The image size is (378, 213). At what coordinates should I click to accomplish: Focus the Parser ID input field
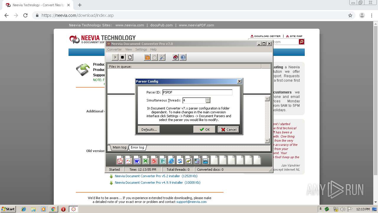[197, 92]
